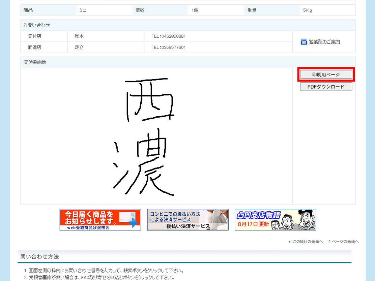Jump via この項目の先頭へ link
The width and height of the screenshot is (375, 281).
pos(308,242)
